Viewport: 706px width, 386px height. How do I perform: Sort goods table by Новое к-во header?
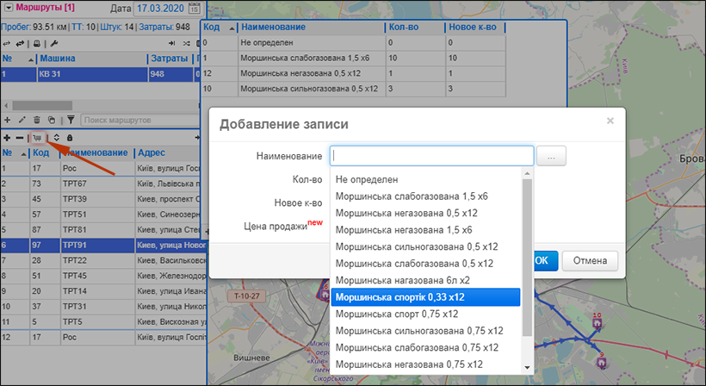475,28
